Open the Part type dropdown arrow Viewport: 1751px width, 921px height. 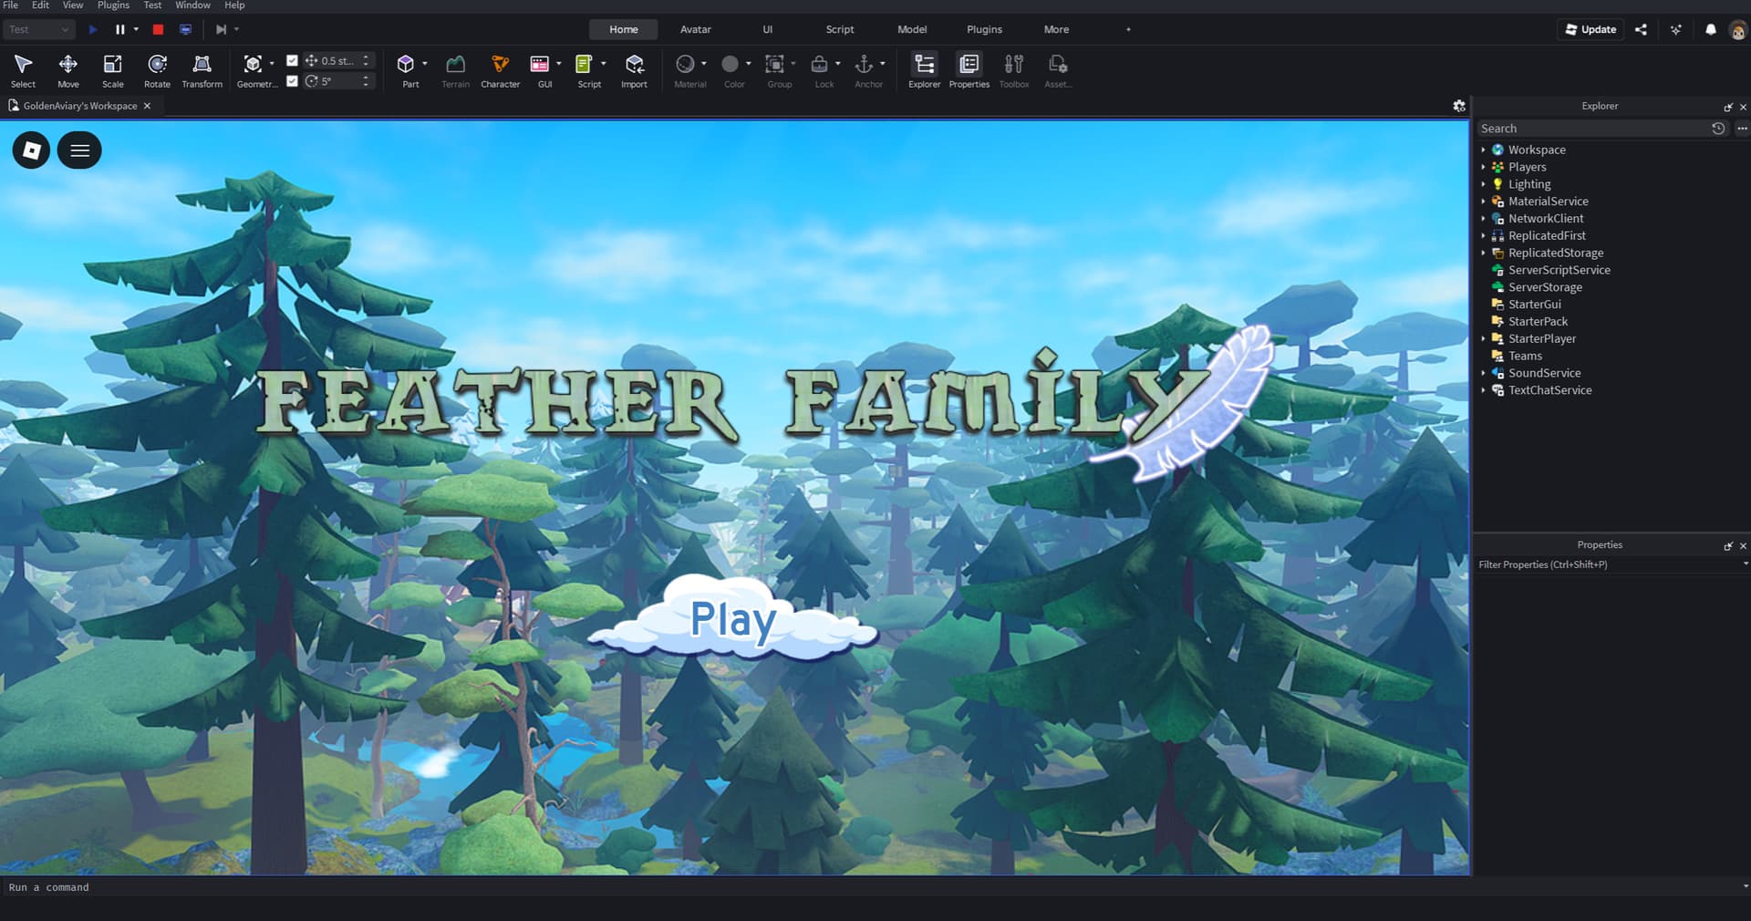click(x=425, y=64)
